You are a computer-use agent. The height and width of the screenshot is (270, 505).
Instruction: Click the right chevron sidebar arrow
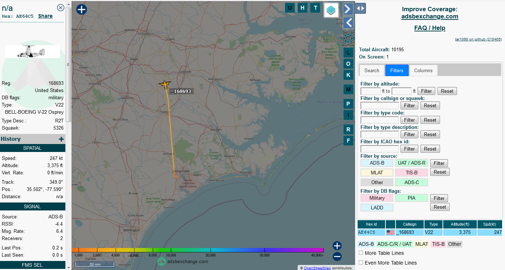tap(348, 9)
